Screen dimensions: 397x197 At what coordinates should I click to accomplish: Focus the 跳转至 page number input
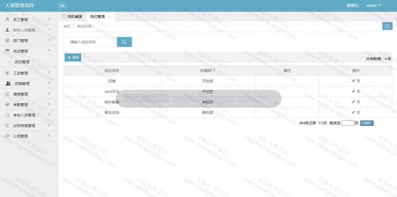pyautogui.click(x=348, y=123)
